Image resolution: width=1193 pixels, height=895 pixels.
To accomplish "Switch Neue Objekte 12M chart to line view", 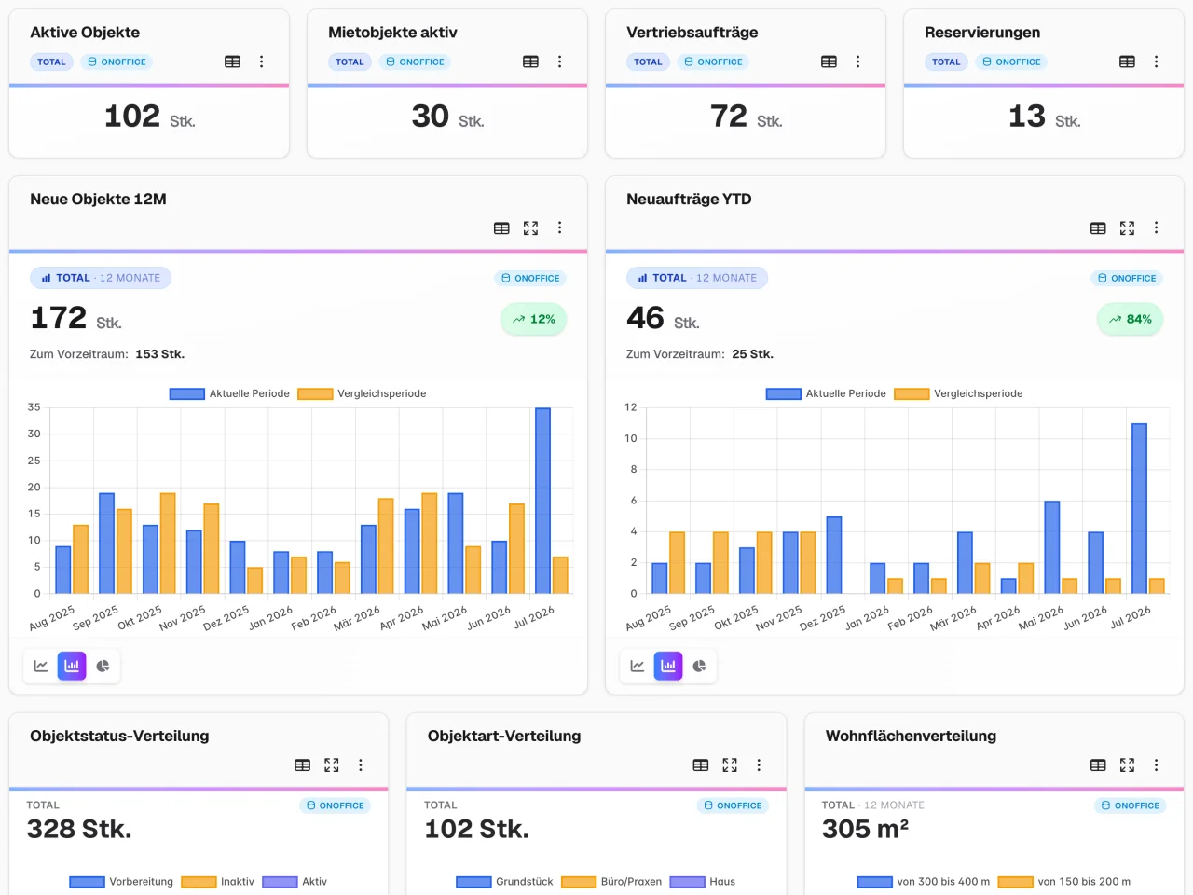I will pyautogui.click(x=41, y=666).
